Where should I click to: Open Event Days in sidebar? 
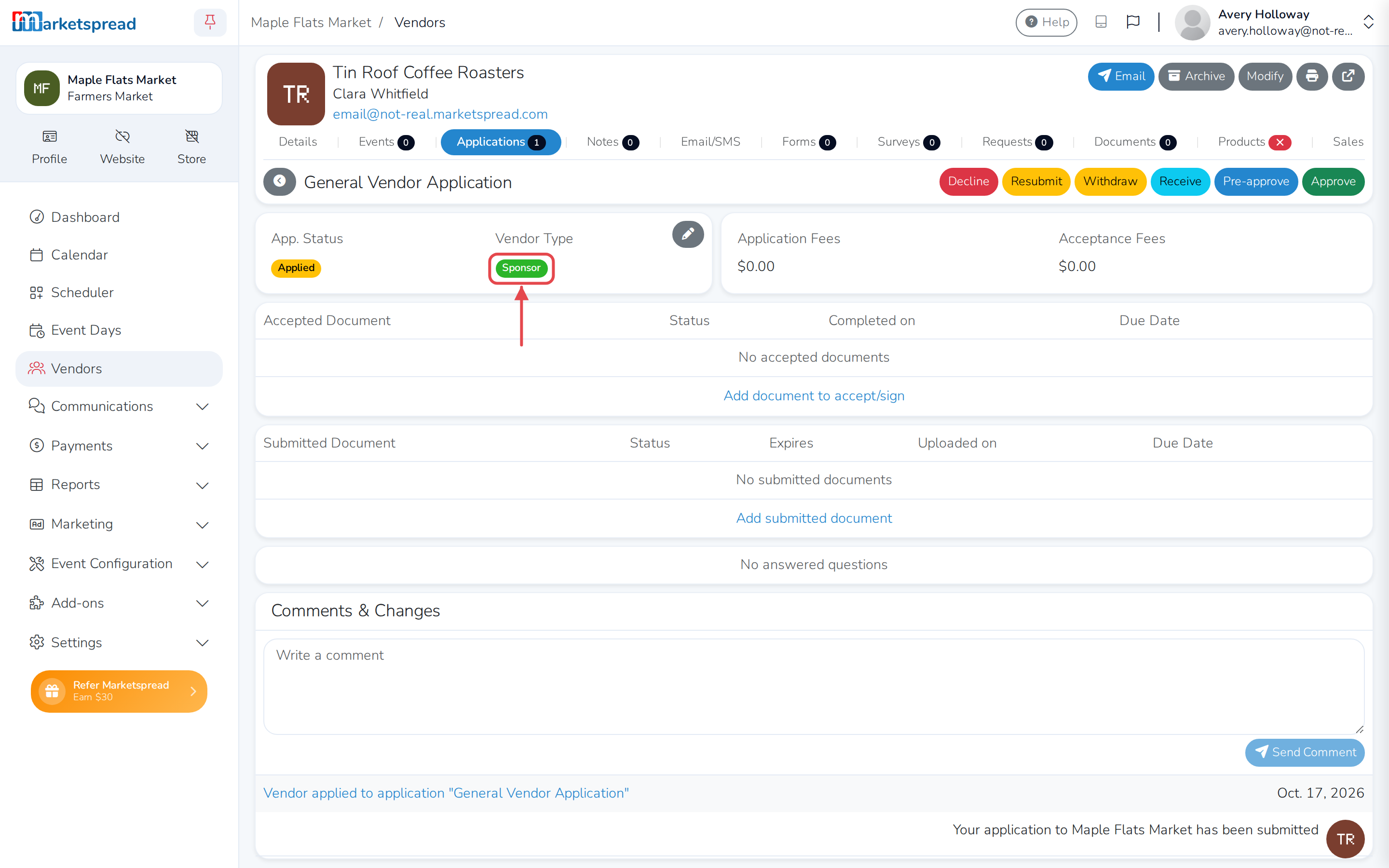[119, 330]
